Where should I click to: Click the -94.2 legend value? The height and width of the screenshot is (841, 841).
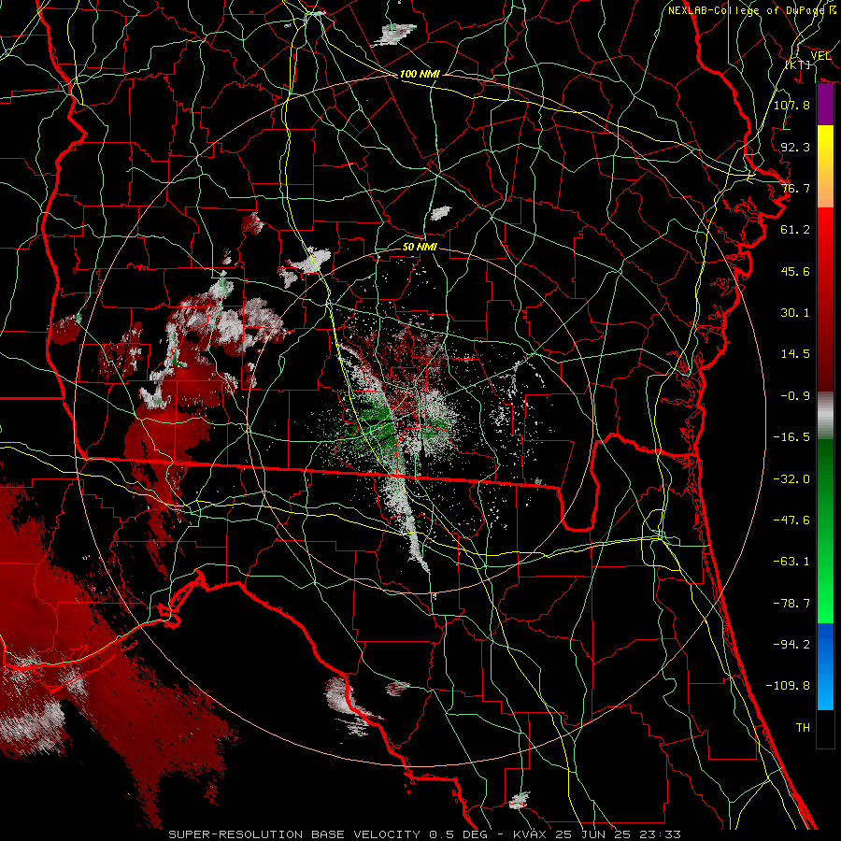(791, 644)
